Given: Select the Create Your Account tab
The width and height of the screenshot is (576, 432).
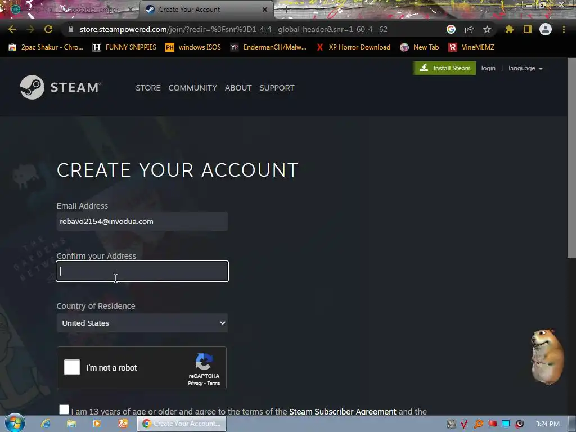Looking at the screenshot, I should (x=206, y=10).
